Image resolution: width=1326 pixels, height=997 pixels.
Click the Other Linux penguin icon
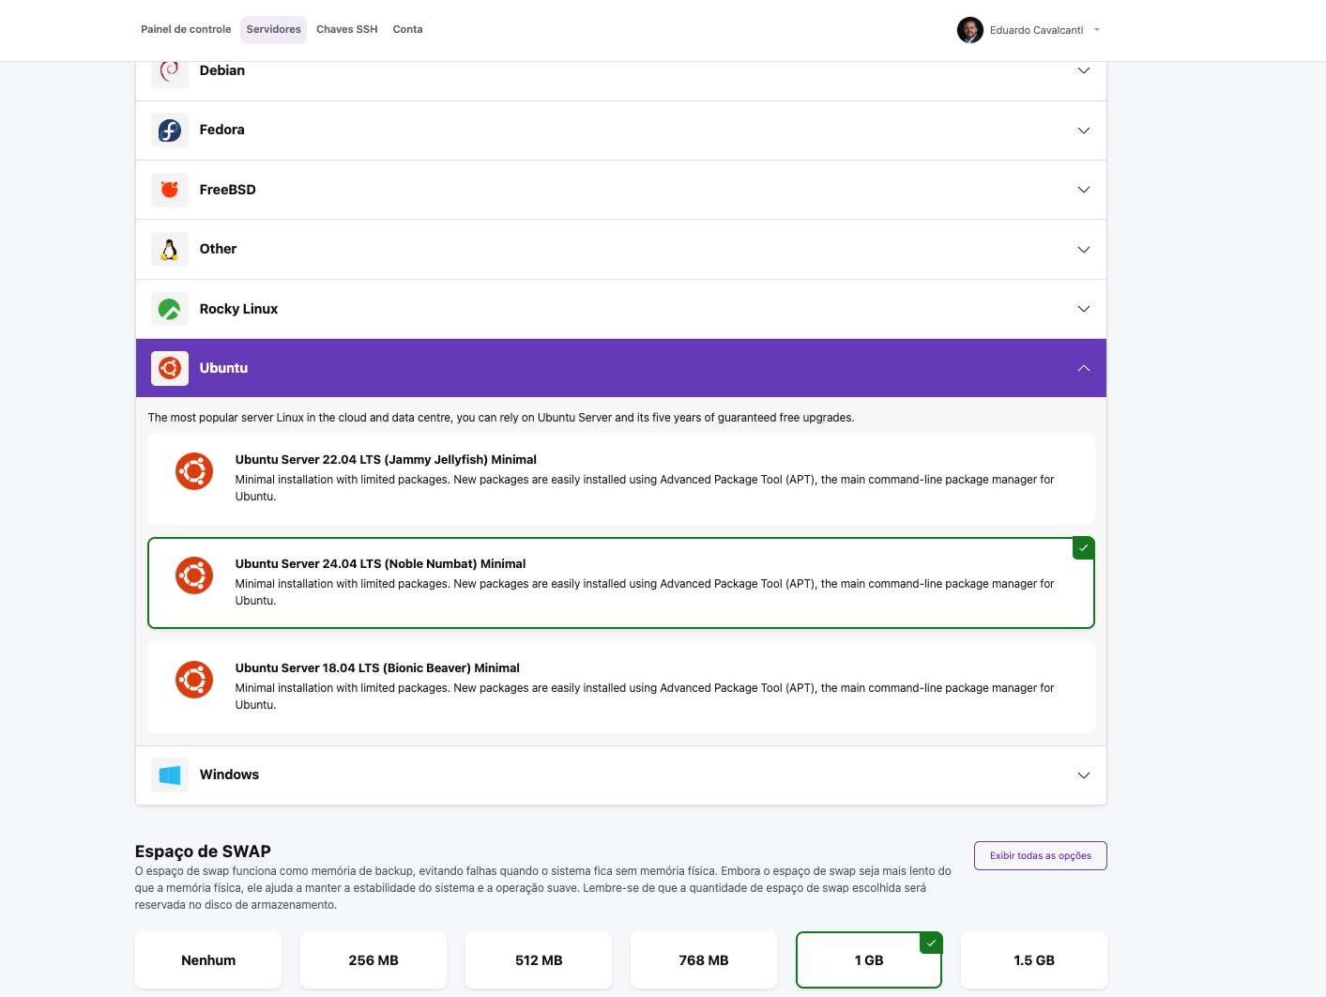click(x=170, y=250)
